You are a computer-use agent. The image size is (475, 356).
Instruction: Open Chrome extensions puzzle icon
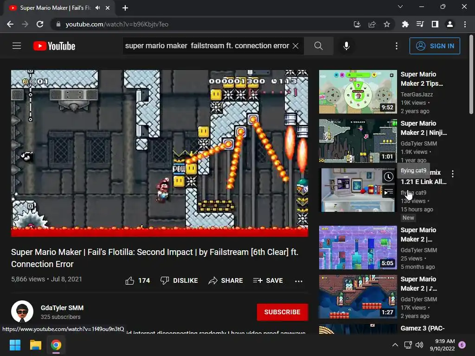405,24
